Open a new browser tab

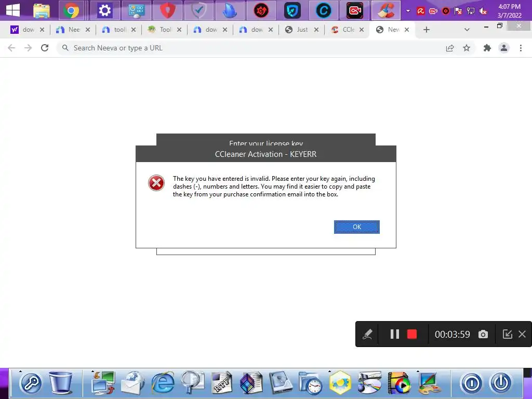(427, 30)
